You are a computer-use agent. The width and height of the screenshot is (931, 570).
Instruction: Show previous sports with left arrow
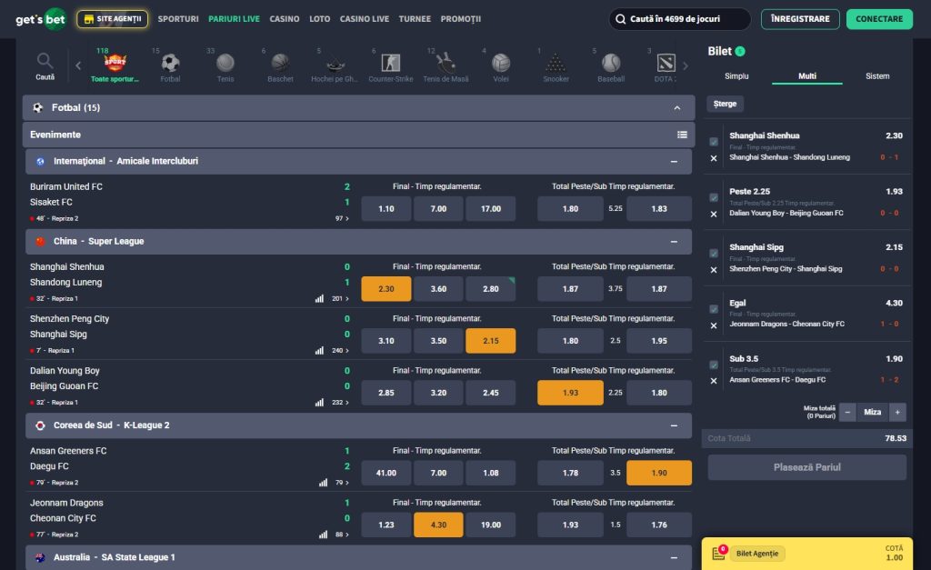tap(78, 65)
